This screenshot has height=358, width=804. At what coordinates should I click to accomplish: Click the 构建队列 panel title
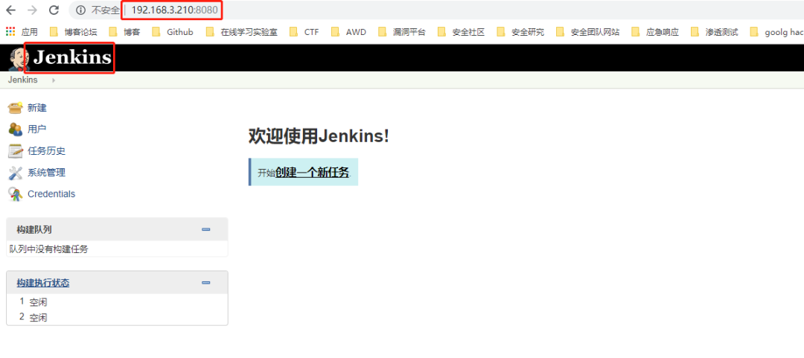pyautogui.click(x=33, y=229)
